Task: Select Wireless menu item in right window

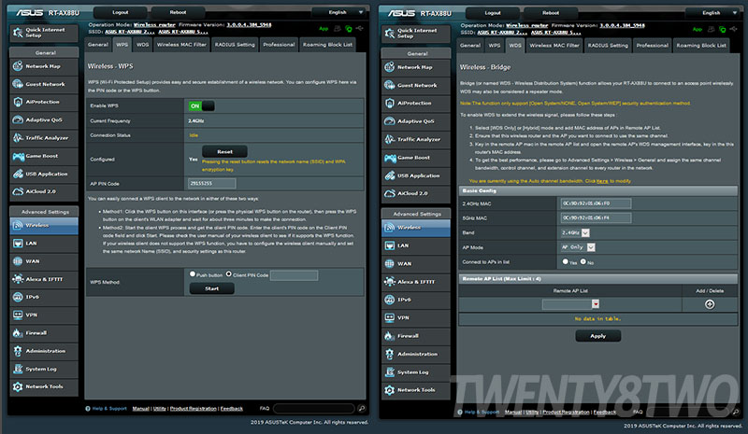Action: pos(415,228)
